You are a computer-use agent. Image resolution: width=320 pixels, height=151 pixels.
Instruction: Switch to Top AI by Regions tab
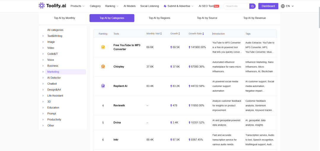159,18
